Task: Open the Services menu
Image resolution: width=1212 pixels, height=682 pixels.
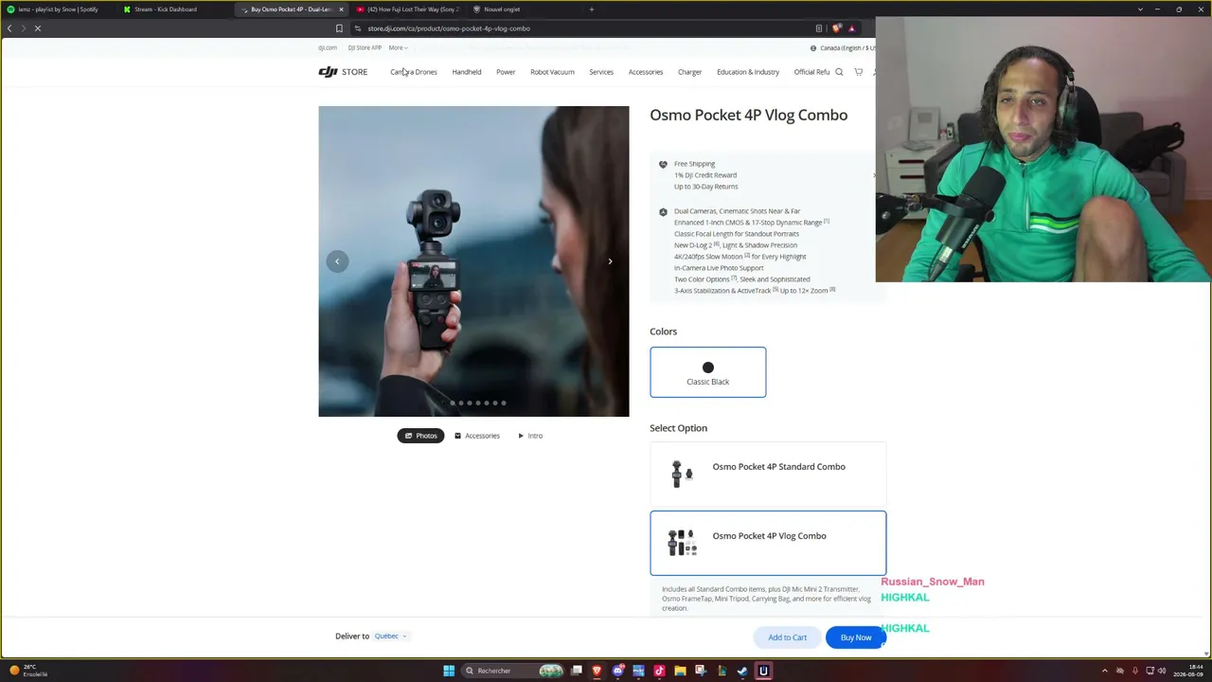Action: point(601,72)
